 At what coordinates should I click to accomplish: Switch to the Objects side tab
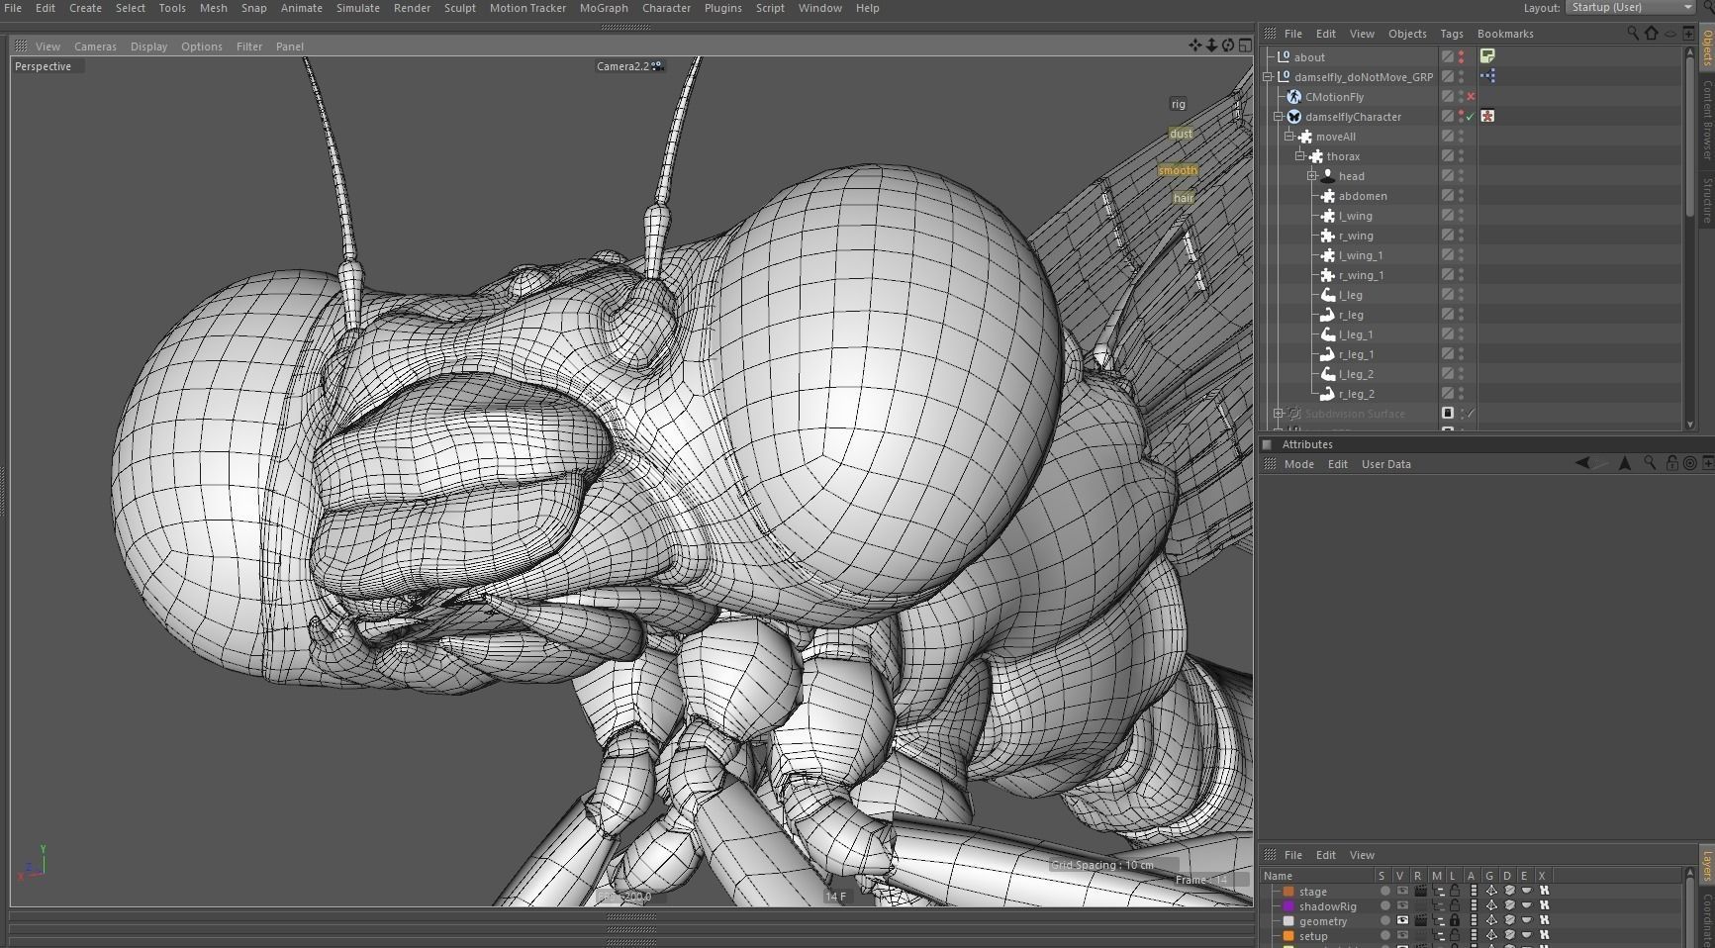coord(1707,47)
